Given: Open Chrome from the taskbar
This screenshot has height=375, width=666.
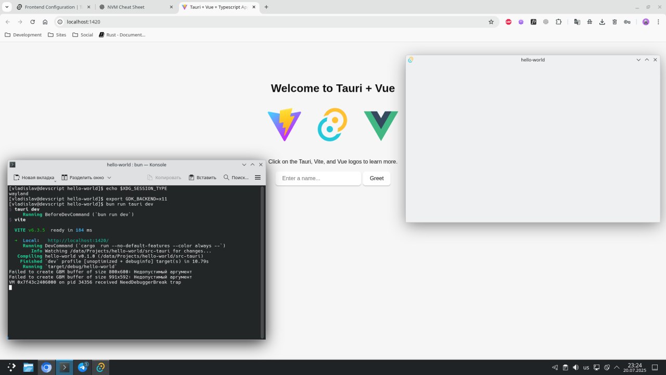Looking at the screenshot, I should click(46, 367).
